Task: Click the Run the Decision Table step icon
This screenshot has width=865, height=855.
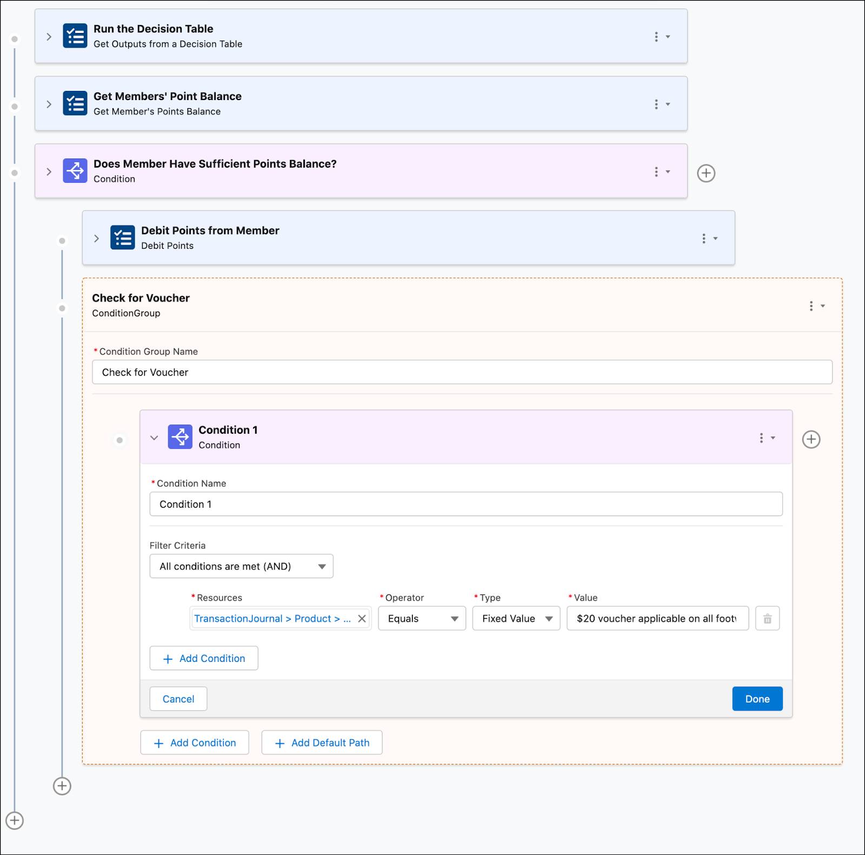Action: (75, 36)
